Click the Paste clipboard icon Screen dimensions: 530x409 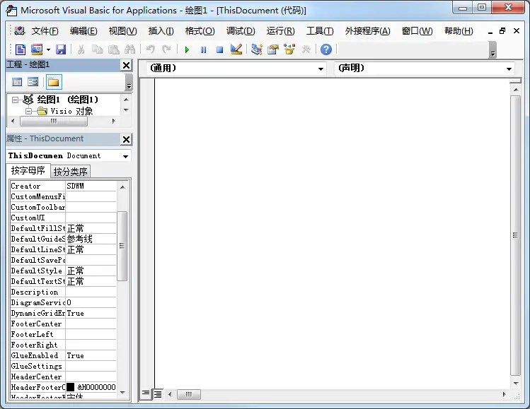[x=113, y=49]
